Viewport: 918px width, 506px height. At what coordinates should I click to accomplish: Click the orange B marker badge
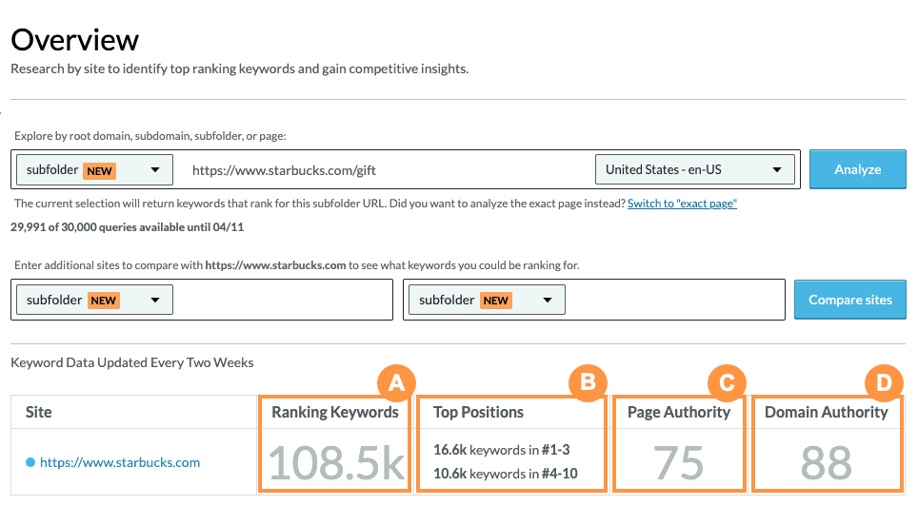(589, 383)
